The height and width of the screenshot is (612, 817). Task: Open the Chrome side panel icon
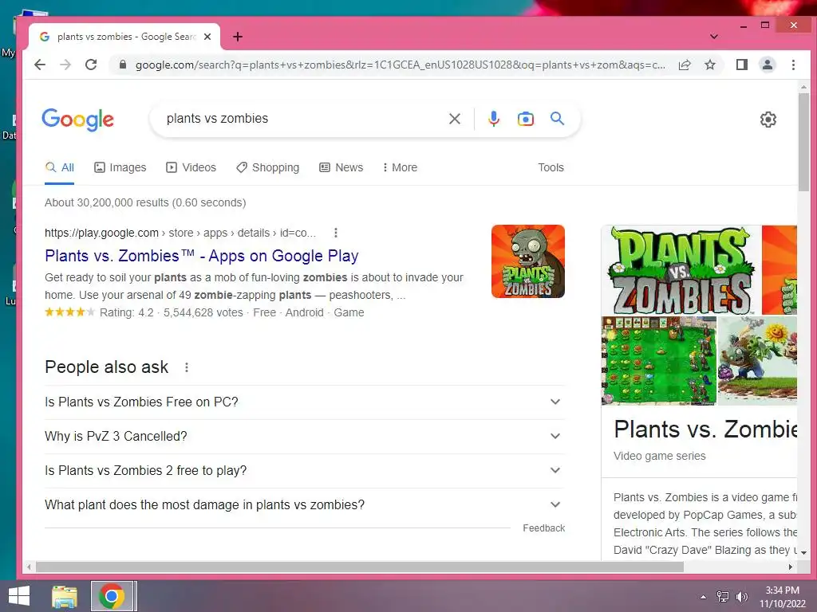741,65
